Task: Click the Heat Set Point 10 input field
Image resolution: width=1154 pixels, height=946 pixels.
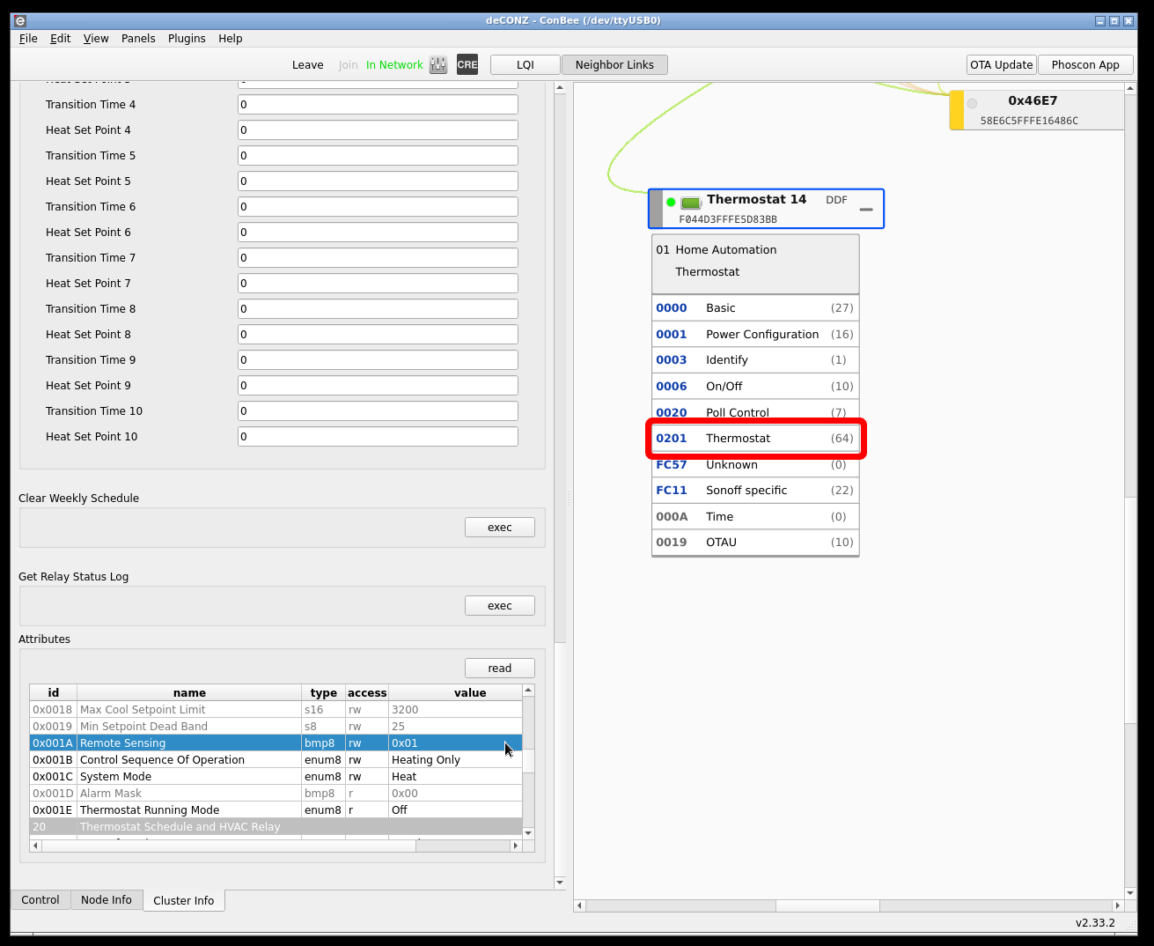Action: tap(378, 436)
